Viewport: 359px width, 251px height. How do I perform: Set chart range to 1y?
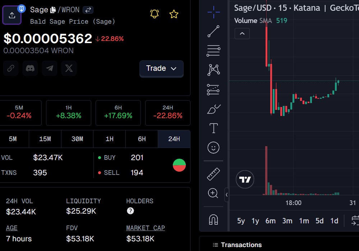[255, 221]
